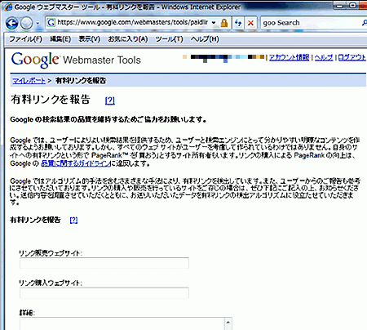Click the ログアウト link
Viewport: 367px width, 330px height.
click(352, 57)
